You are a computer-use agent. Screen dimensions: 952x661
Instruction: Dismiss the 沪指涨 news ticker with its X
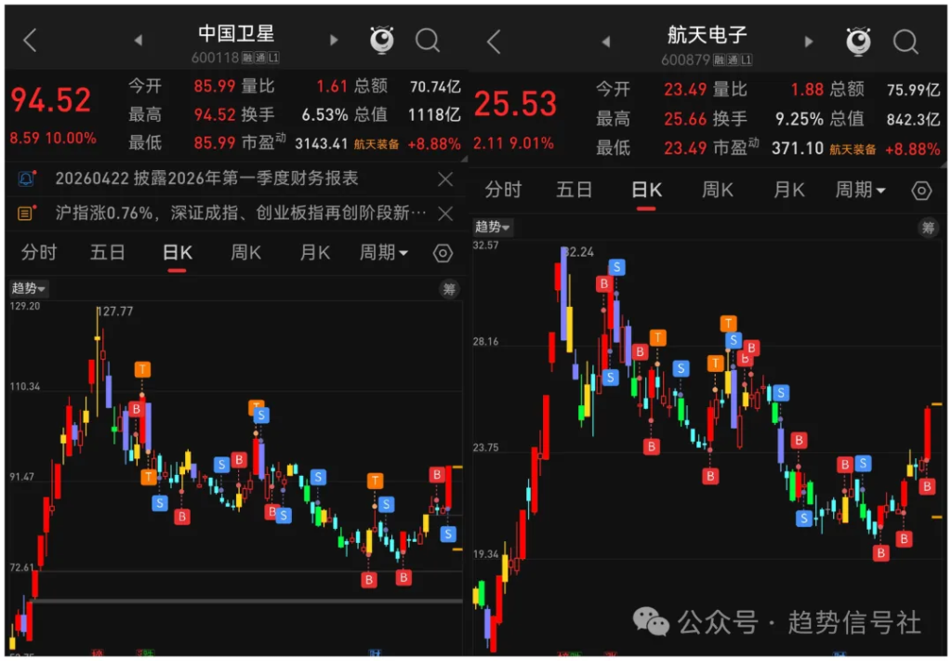pyautogui.click(x=443, y=212)
